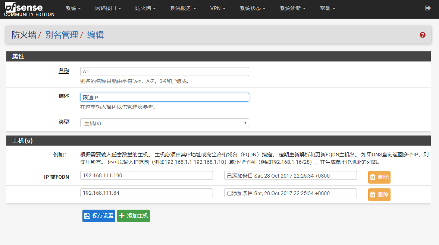Click the logout icon in the top bar

427,8
